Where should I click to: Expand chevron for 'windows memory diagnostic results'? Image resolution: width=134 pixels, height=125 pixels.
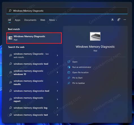click(x=57, y=82)
